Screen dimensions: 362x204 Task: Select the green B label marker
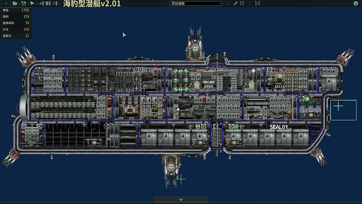click(x=236, y=126)
